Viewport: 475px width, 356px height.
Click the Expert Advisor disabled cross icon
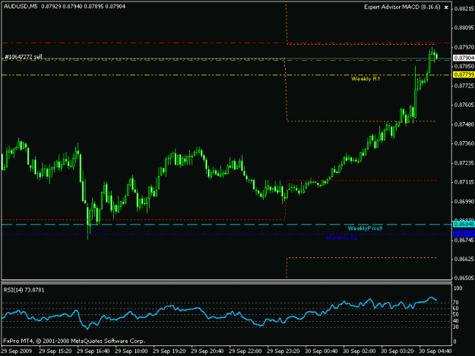click(446, 8)
